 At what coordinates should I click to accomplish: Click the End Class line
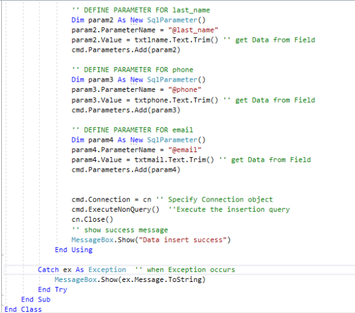pos(23,309)
